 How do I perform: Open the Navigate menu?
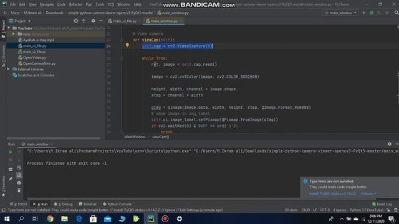tap(47, 4)
